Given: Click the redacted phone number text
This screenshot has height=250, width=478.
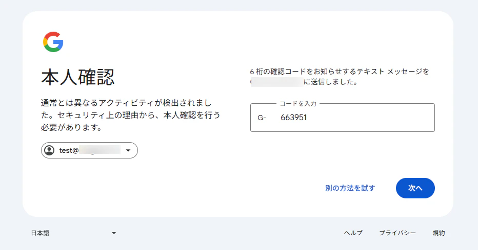Looking at the screenshot, I should coord(277,82).
